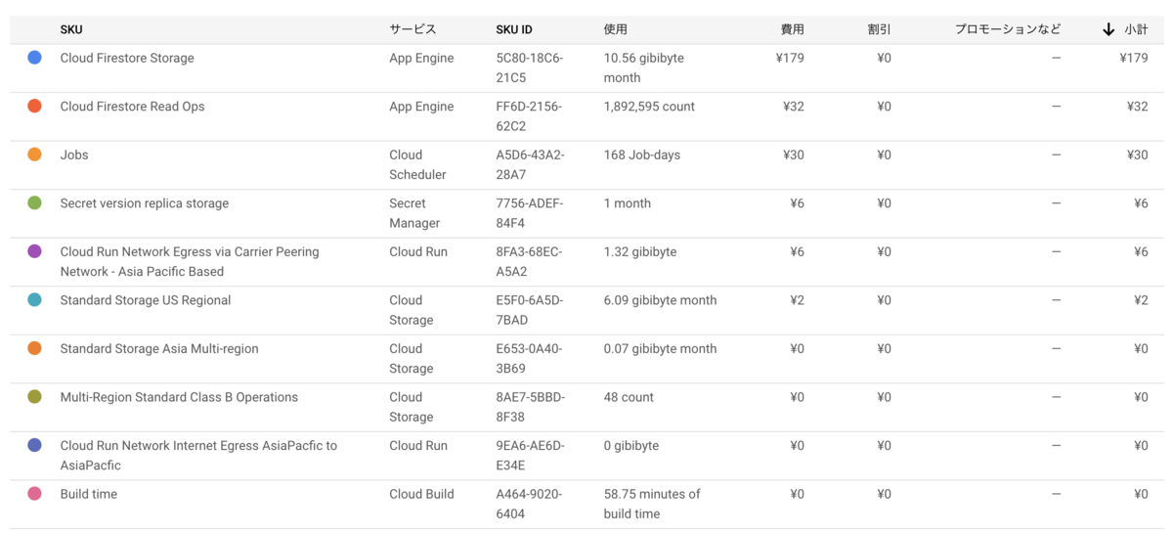Select the pink dot next to Build time
The image size is (1173, 534).
(x=34, y=493)
